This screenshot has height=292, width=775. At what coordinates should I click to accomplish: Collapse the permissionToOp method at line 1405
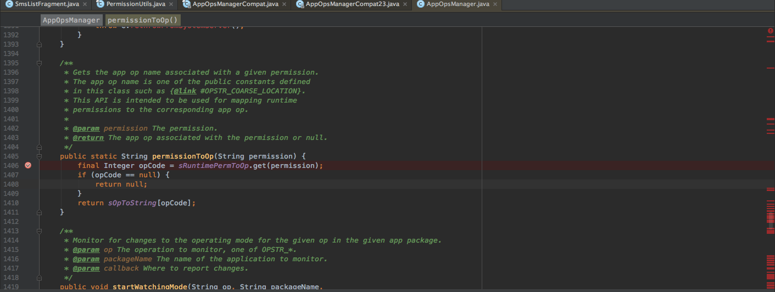[x=39, y=156]
